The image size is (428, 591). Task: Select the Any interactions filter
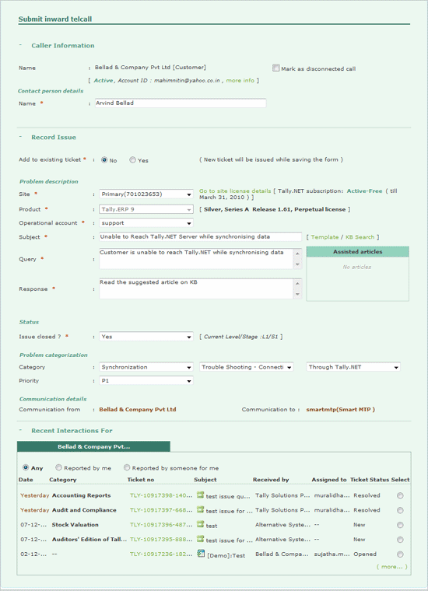pyautogui.click(x=26, y=467)
